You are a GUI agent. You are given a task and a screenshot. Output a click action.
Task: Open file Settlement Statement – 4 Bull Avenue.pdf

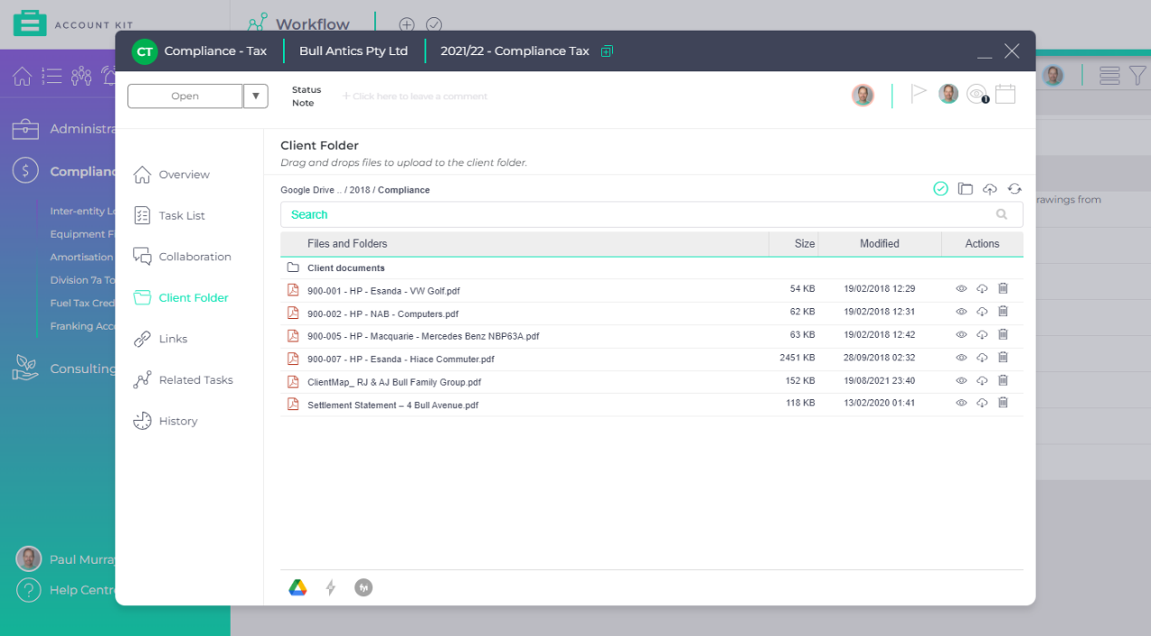392,405
